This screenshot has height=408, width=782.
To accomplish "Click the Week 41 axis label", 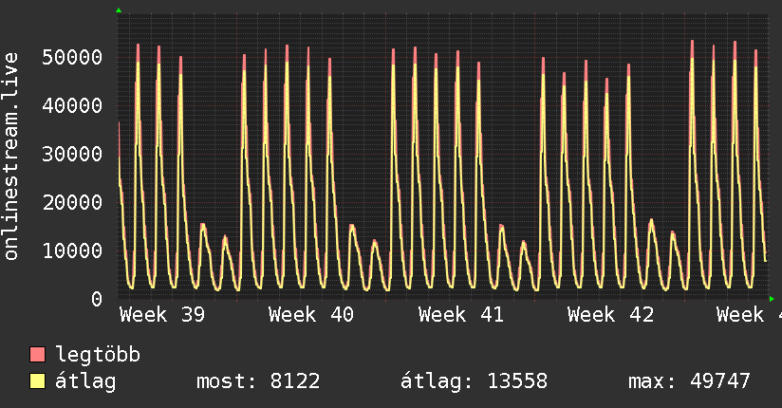I will pos(461,315).
